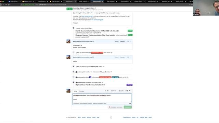The image size is (219, 123).
Task: Open the API footer link
Action: [x=138, y=118]
